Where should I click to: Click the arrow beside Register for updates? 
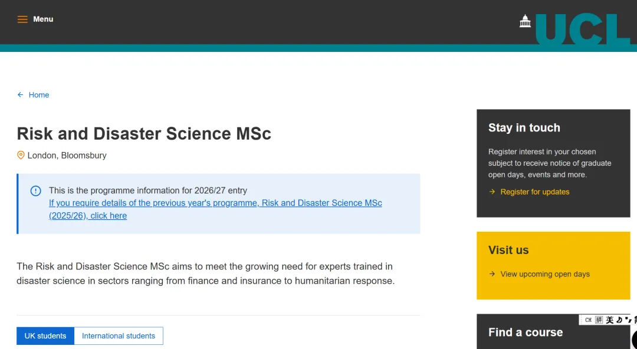point(492,192)
